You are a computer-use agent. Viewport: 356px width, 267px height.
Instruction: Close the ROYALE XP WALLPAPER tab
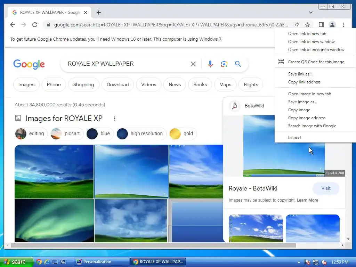pyautogui.click(x=86, y=13)
